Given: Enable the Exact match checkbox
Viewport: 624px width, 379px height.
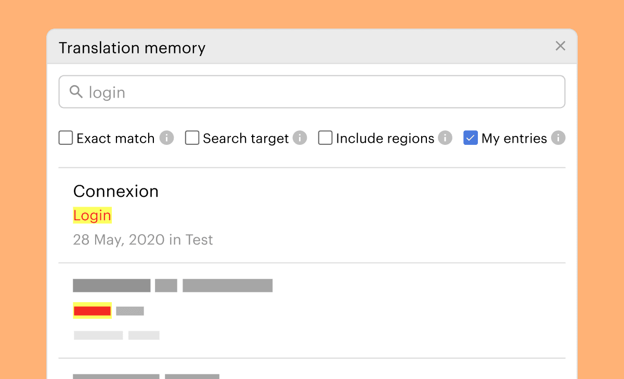Looking at the screenshot, I should pyautogui.click(x=66, y=138).
